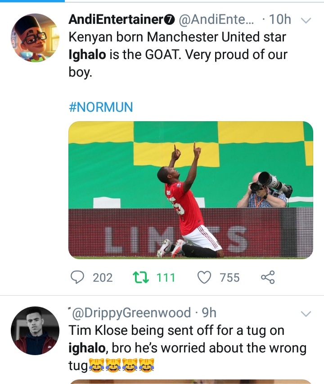
Task: Open AndiEntertainer's cartoon profile avatar
Action: point(35,37)
